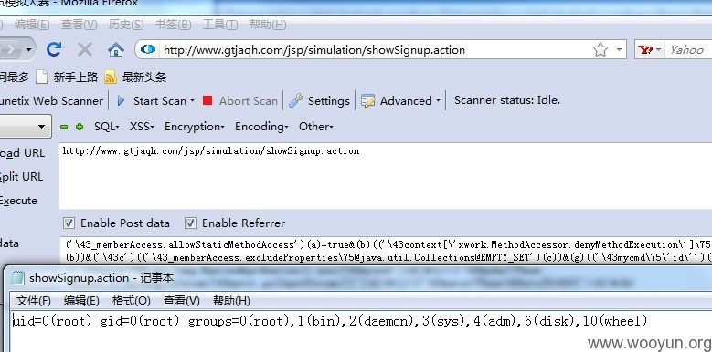Open the 查看(V) menu in Notepad
The image size is (712, 352).
pos(182,300)
